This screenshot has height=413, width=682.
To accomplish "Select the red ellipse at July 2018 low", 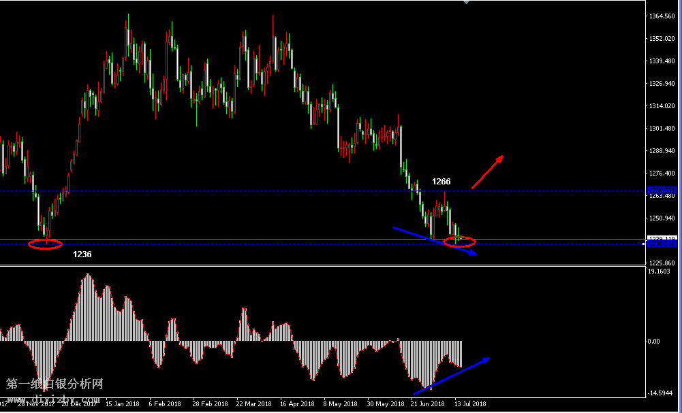I will [x=459, y=241].
